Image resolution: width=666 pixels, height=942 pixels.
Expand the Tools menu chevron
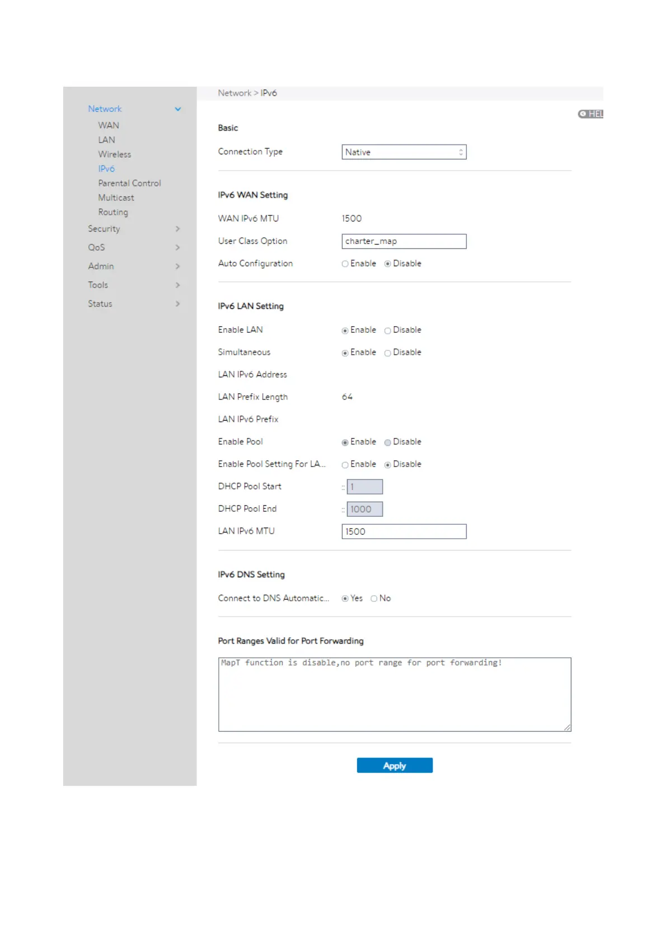[x=178, y=285]
